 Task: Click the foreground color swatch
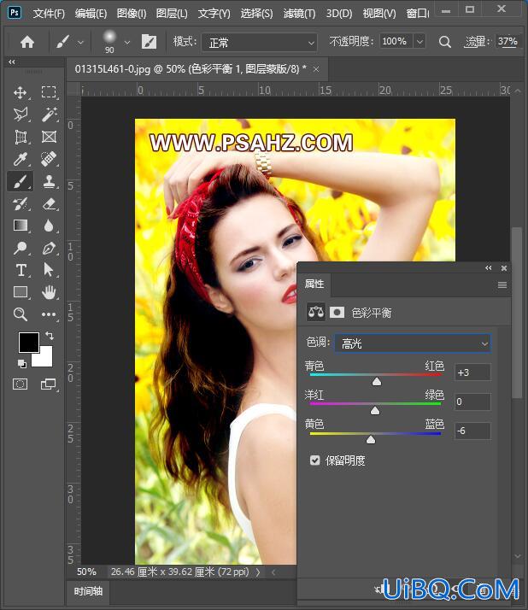pyautogui.click(x=28, y=342)
